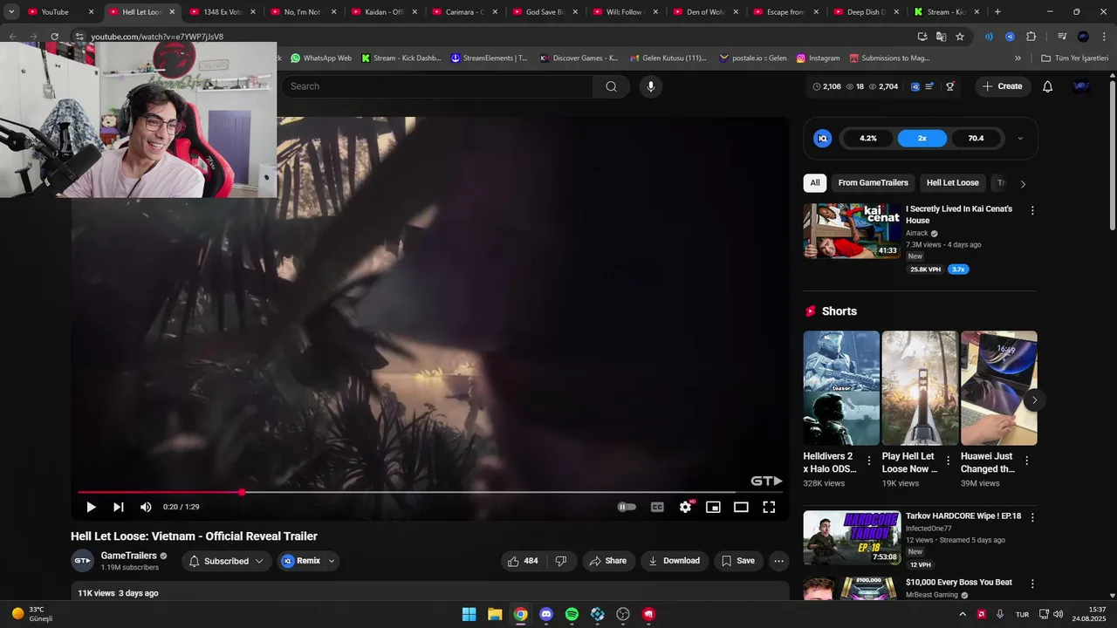Open Discord from the taskbar
The height and width of the screenshot is (628, 1117).
click(546, 614)
